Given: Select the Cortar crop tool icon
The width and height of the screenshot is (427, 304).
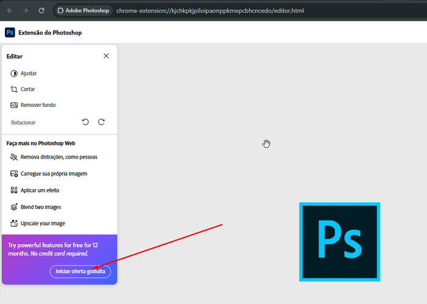Looking at the screenshot, I should [15, 89].
